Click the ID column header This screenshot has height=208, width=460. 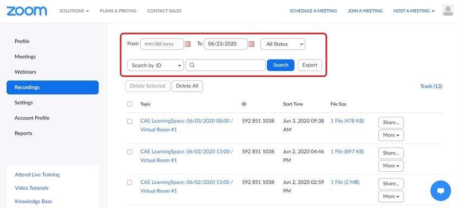244,104
